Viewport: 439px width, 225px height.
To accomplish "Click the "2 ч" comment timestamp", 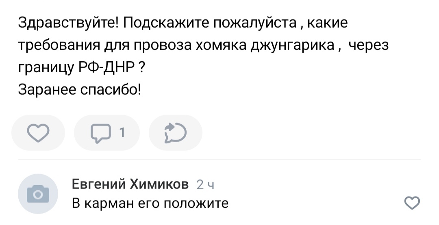I will [x=205, y=185].
